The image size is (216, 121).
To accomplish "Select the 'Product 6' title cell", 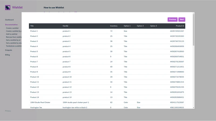I will pos(34,56).
